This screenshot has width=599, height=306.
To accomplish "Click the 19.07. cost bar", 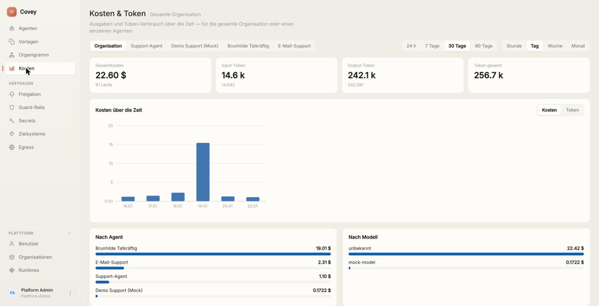I will [203, 172].
